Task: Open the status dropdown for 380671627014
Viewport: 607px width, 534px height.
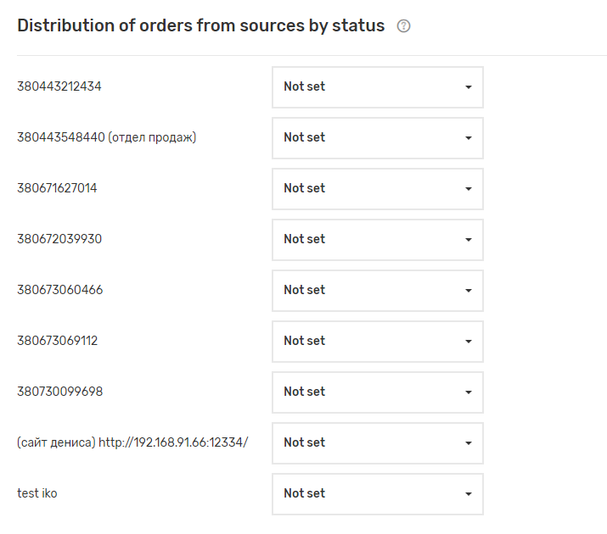Action: [x=377, y=189]
